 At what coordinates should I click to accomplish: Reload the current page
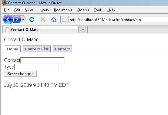pyautogui.click(x=32, y=19)
